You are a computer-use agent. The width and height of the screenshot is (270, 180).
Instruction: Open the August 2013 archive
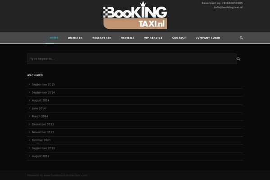point(40,156)
